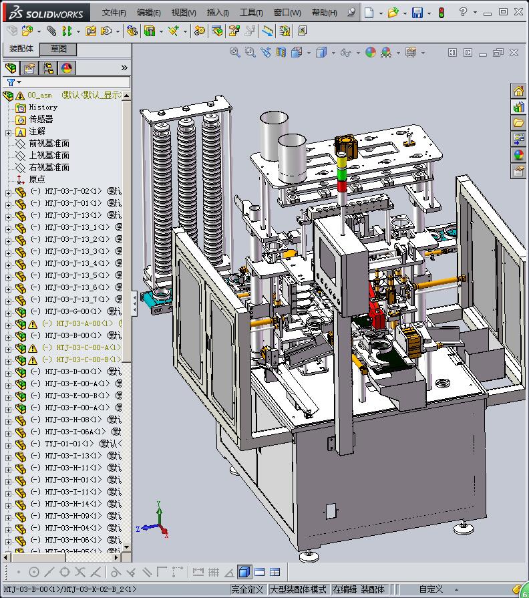Select TYJ-01-01<1> component in tree
The width and height of the screenshot is (529, 598).
[69, 444]
